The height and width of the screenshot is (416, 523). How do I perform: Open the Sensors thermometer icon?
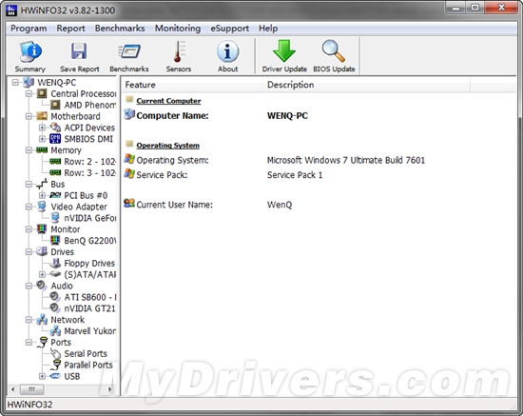178,51
